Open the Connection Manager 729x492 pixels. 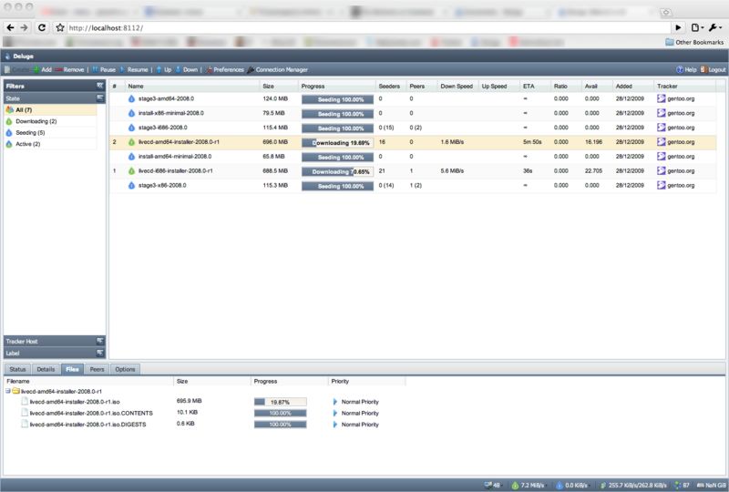[277, 69]
